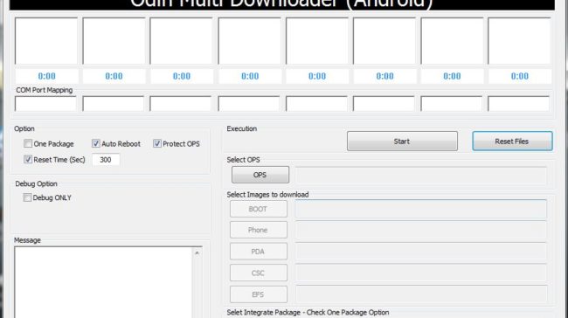The width and height of the screenshot is (568, 318).
Task: Click the OPS file path field
Action: point(421,175)
